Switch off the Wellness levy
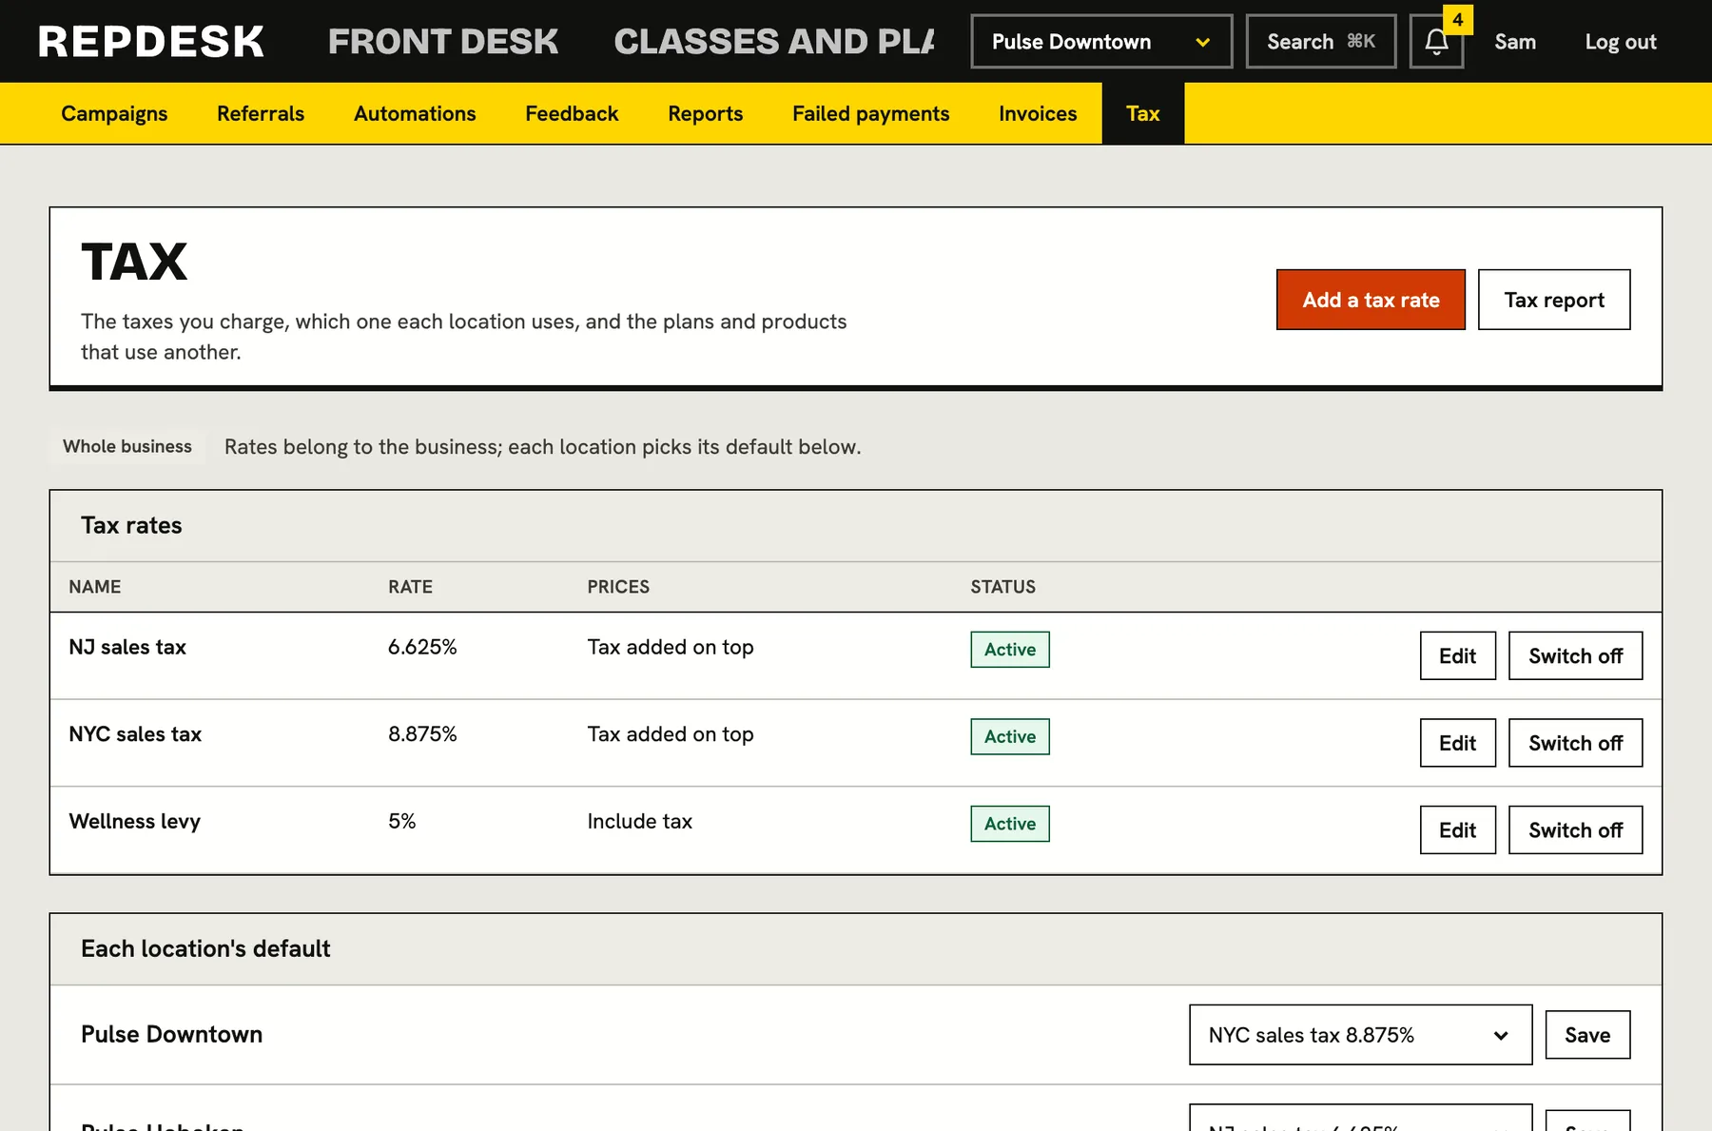The width and height of the screenshot is (1712, 1131). click(x=1575, y=829)
